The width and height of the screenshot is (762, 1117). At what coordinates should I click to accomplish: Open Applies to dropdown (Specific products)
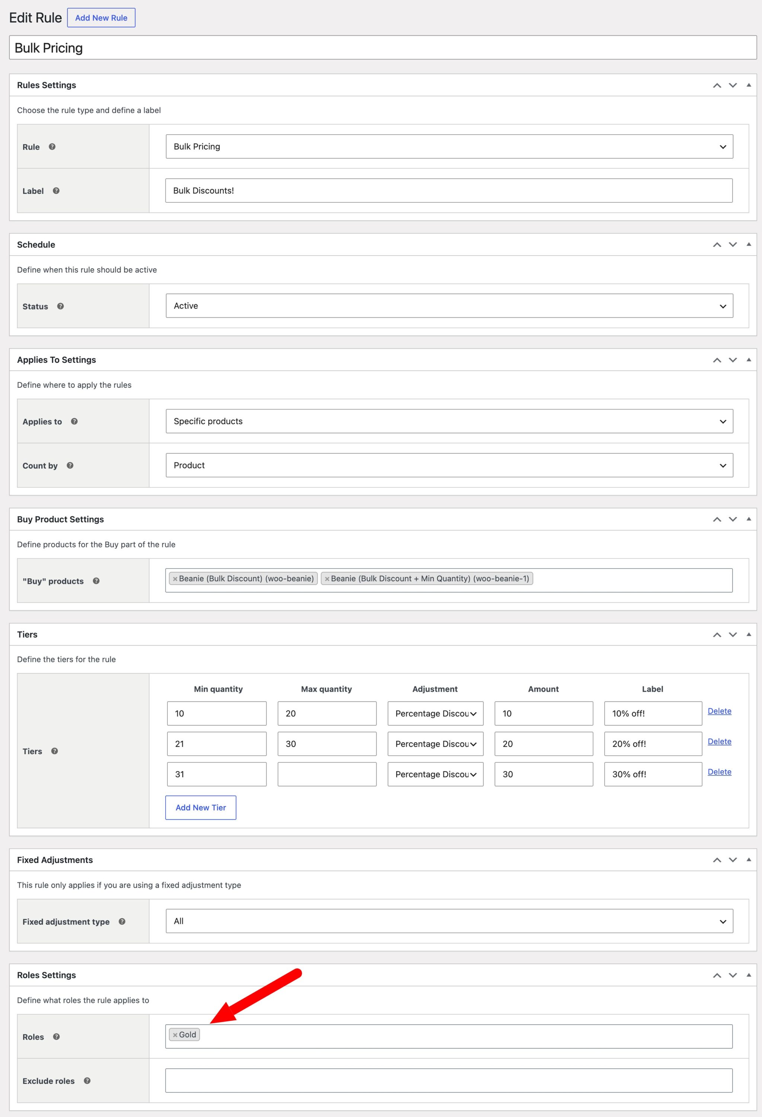[449, 421]
